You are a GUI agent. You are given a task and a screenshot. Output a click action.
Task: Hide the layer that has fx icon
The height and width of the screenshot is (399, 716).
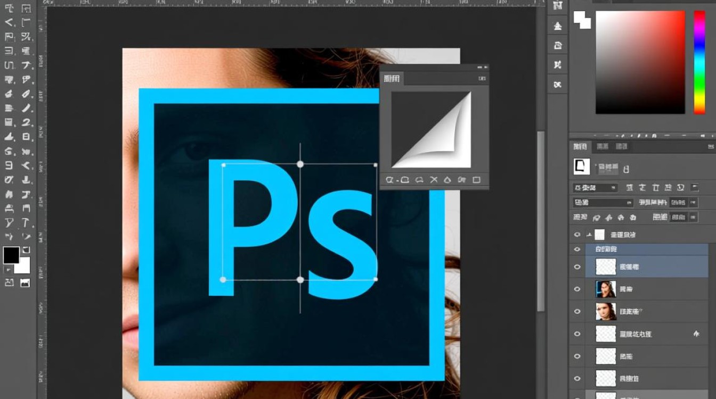[577, 334]
